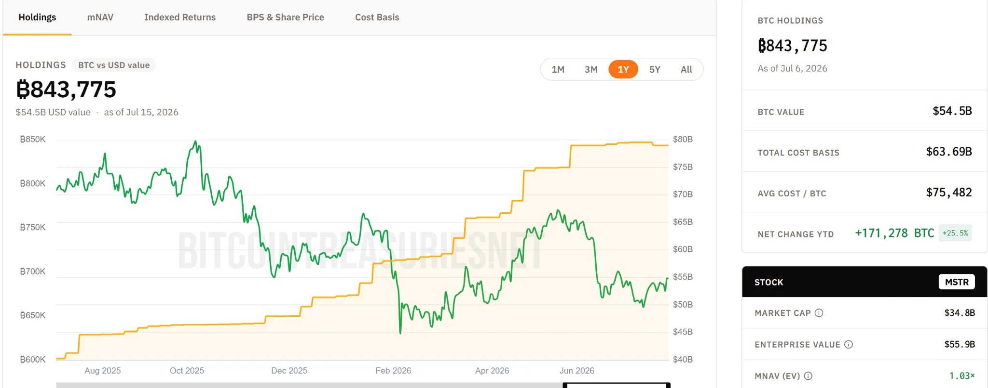
Task: Click 'as of Jul 15, 2026' text
Action: pos(141,112)
